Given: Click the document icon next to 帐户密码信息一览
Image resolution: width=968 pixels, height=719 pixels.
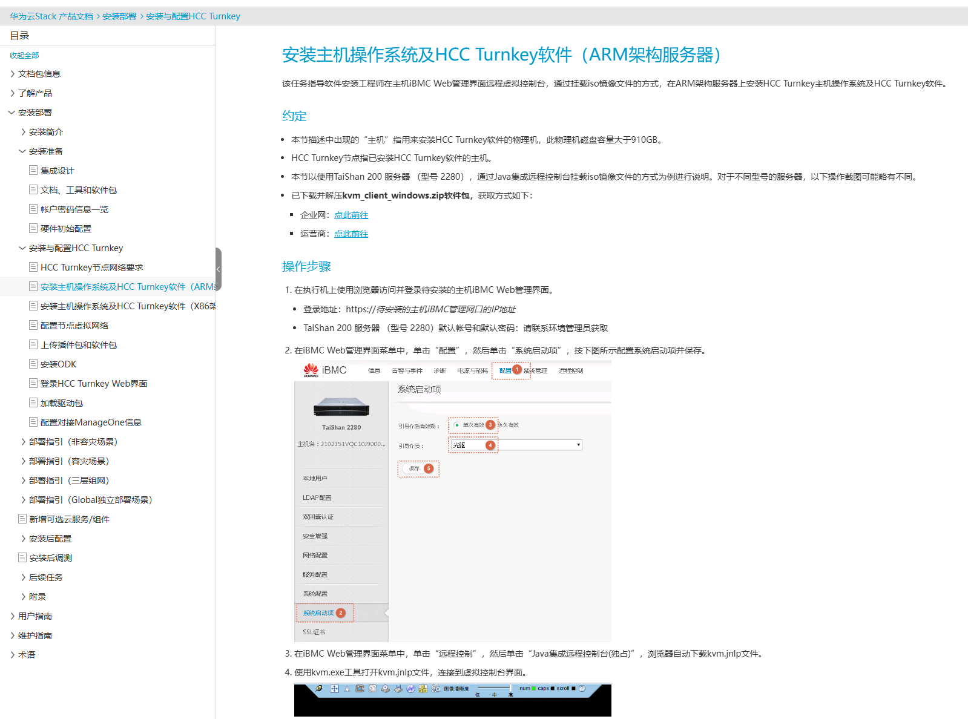Looking at the screenshot, I should (x=33, y=209).
